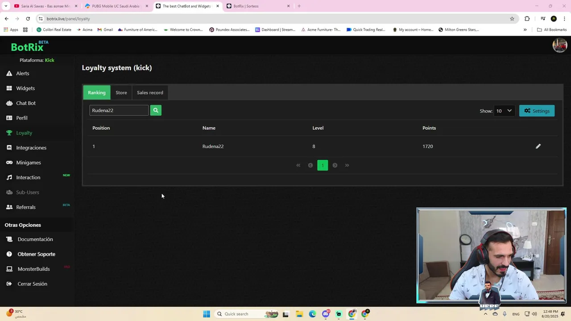
Task: Open Apps bookmark shortcut
Action: [x=11, y=30]
